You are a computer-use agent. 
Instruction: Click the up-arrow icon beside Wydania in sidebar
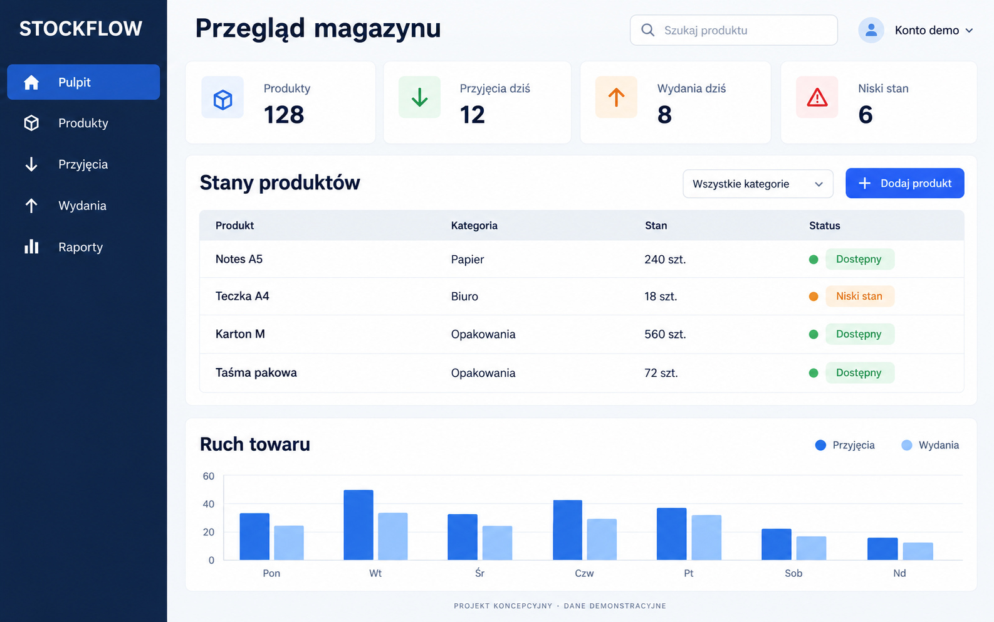(31, 206)
